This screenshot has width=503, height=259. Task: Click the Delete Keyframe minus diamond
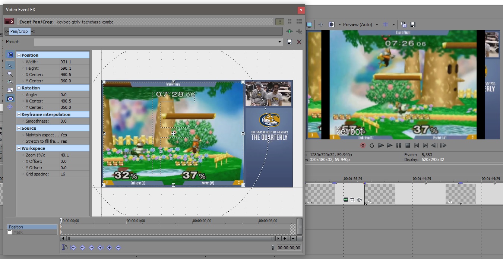118,247
